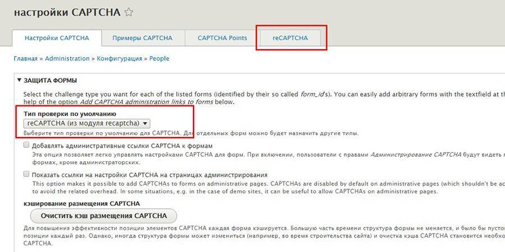Click the 'Добавлять административные ссылки CAPTCHA к формам' label
Screen dimensions: 505x252
click(x=122, y=146)
